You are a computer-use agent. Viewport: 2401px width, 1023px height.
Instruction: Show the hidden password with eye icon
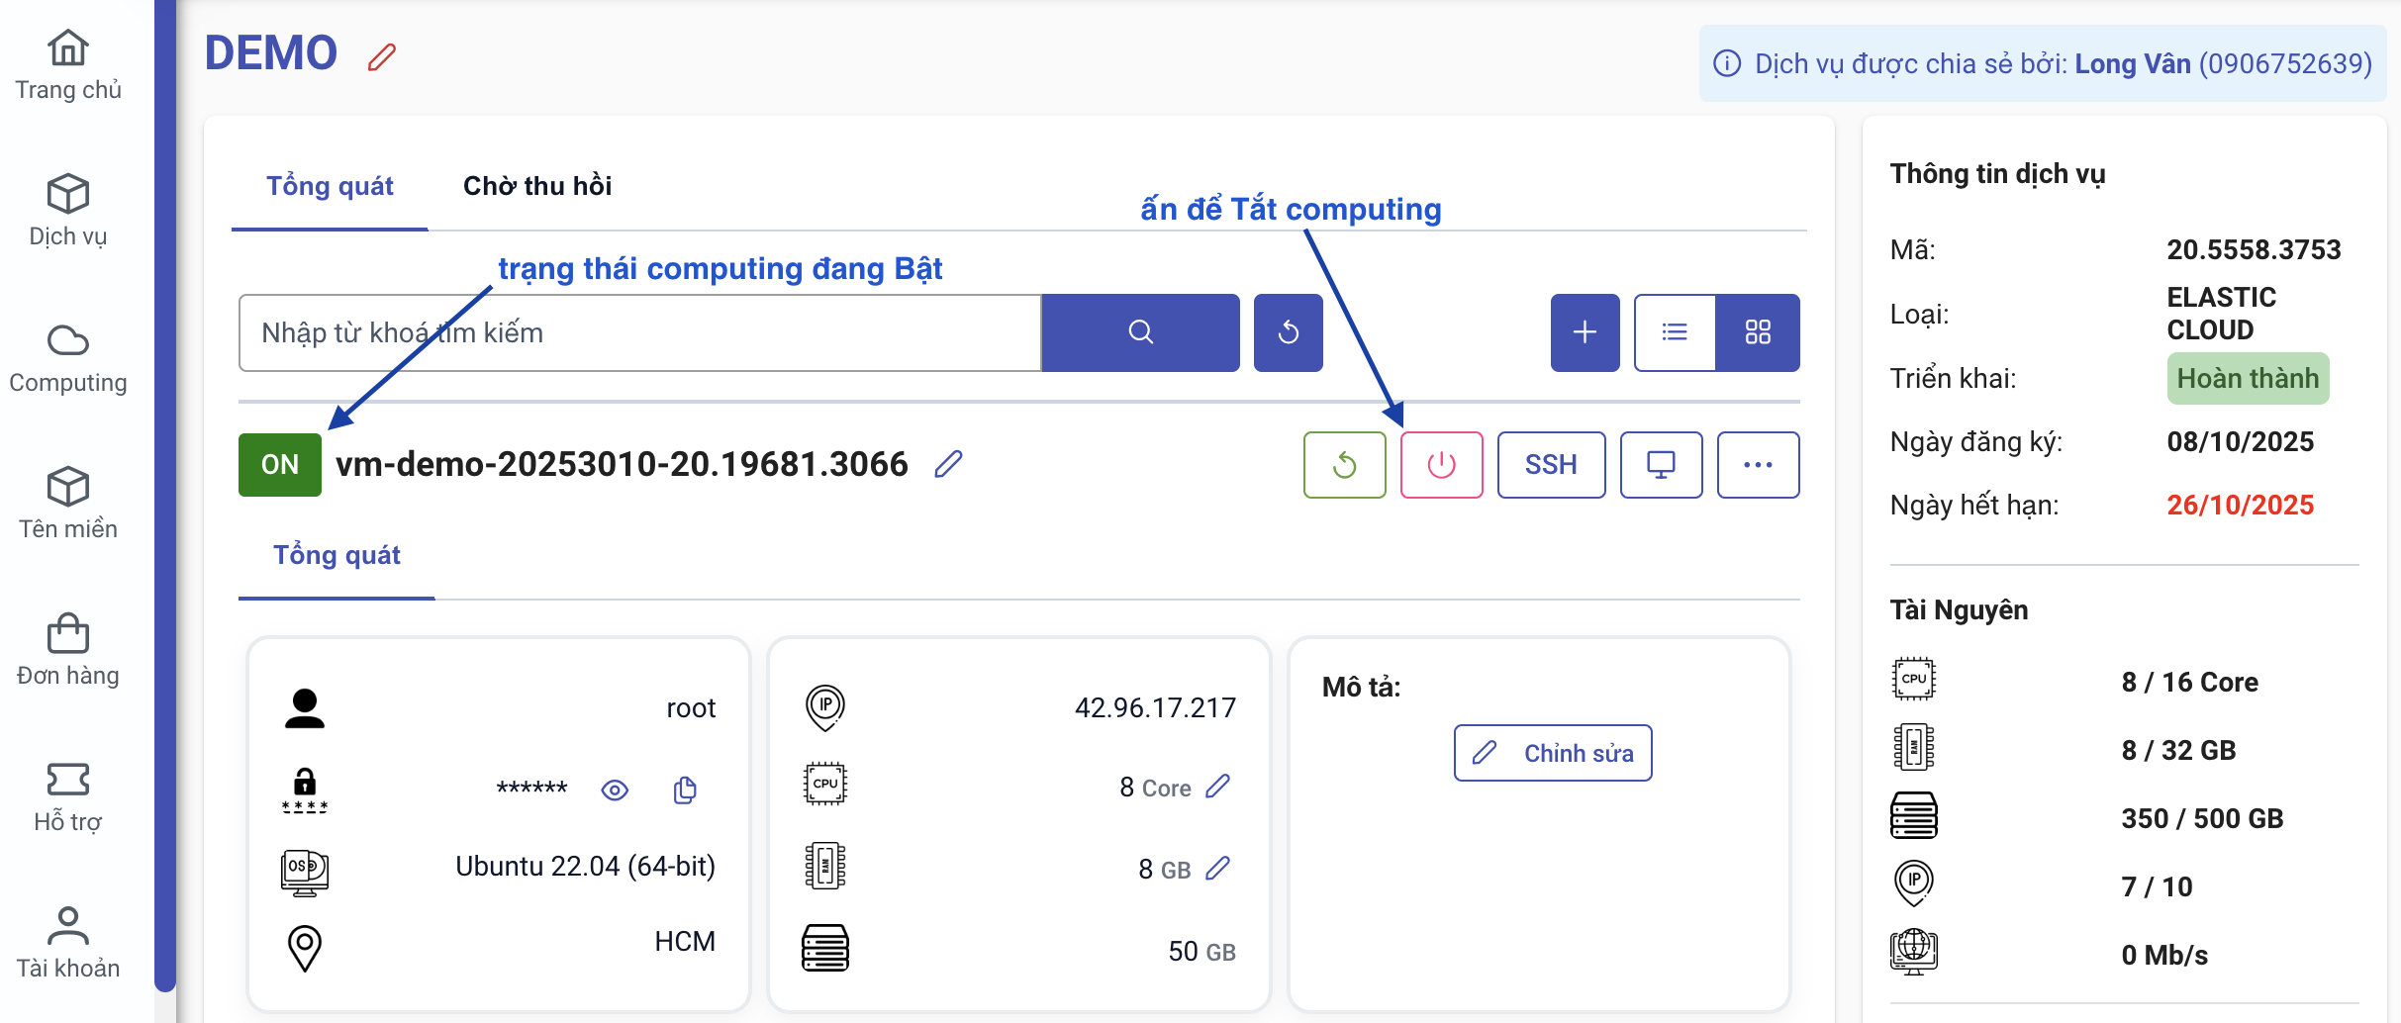click(x=615, y=790)
